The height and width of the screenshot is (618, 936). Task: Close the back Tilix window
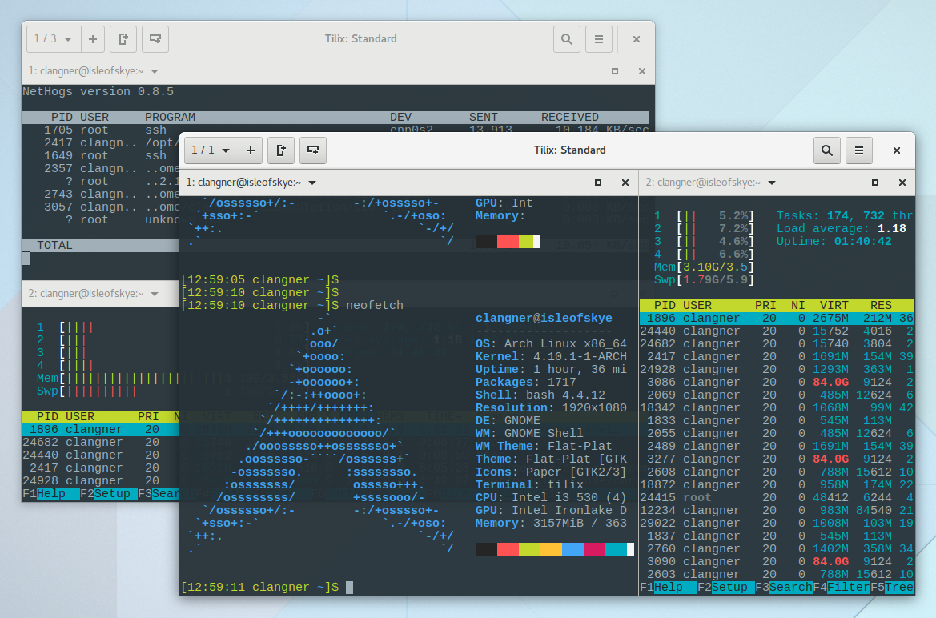pyautogui.click(x=637, y=39)
